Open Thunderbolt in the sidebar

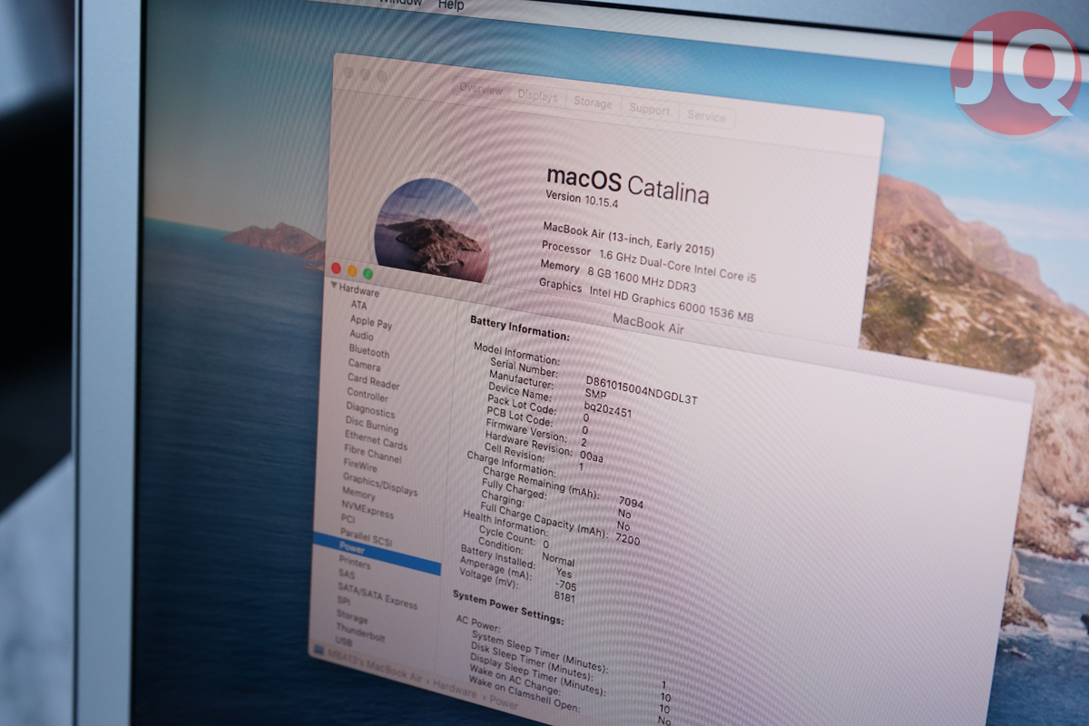click(360, 633)
